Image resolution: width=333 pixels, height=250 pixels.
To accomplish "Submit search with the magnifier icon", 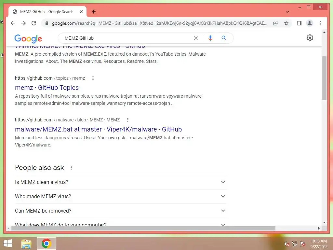I will (x=224, y=38).
